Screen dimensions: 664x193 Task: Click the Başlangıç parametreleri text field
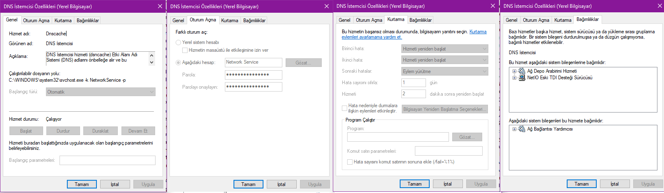[x=107, y=160]
